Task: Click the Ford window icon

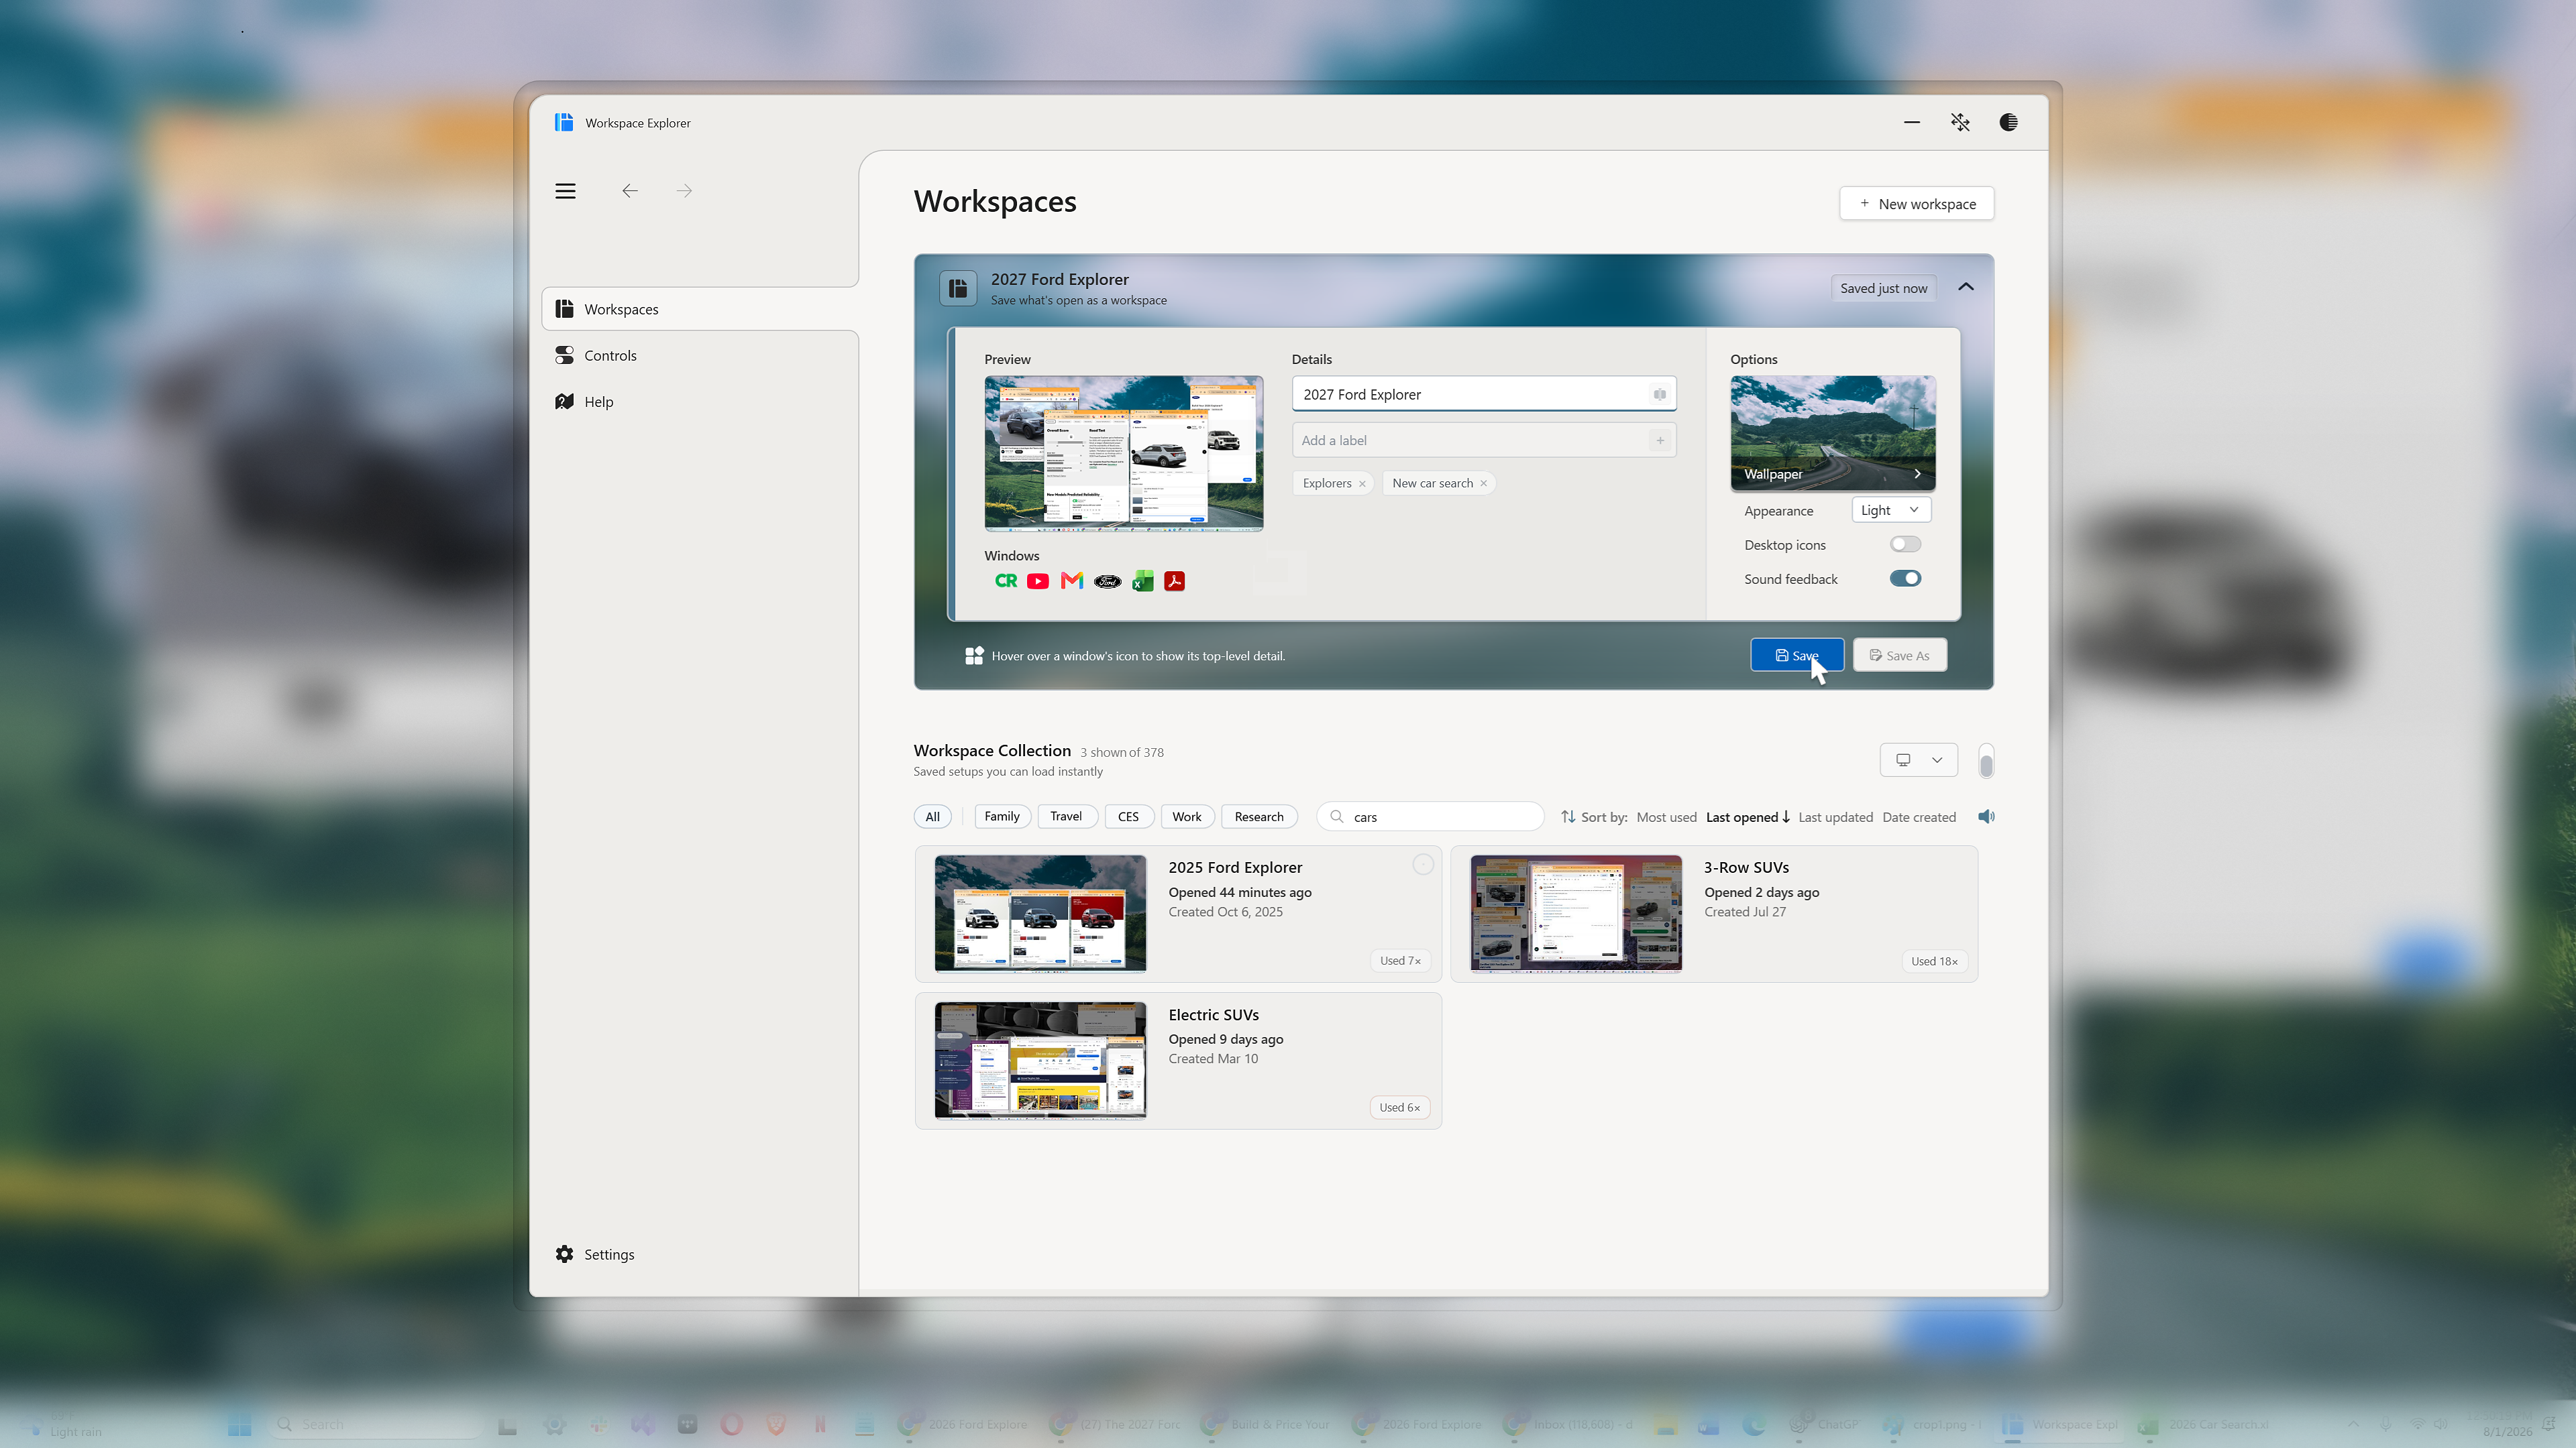Action: (x=1108, y=581)
